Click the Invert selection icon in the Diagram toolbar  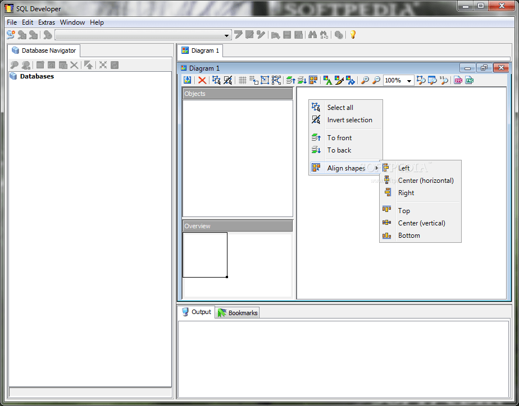[227, 80]
